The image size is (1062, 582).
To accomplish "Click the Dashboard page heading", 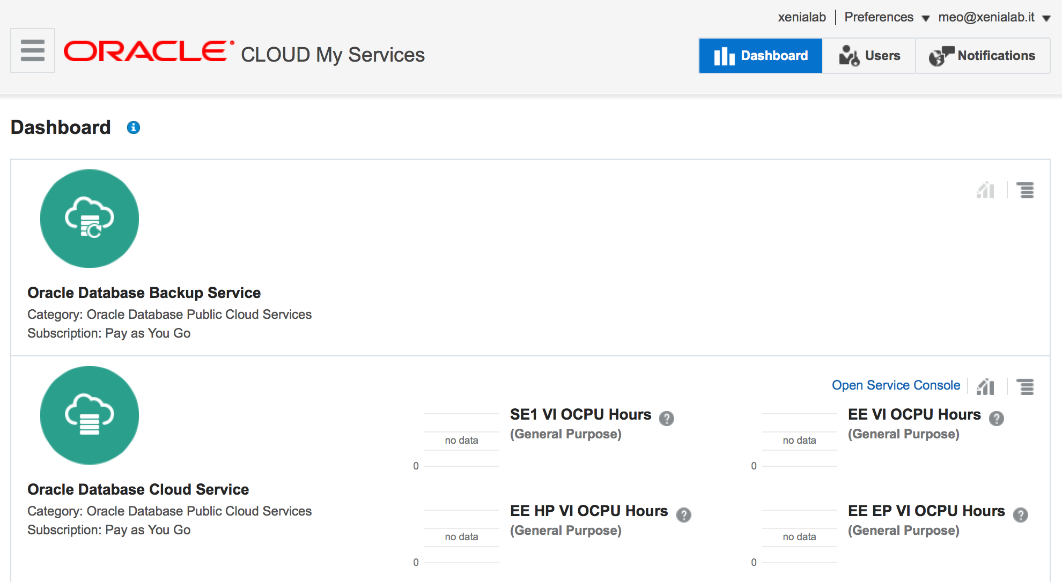I will [61, 128].
